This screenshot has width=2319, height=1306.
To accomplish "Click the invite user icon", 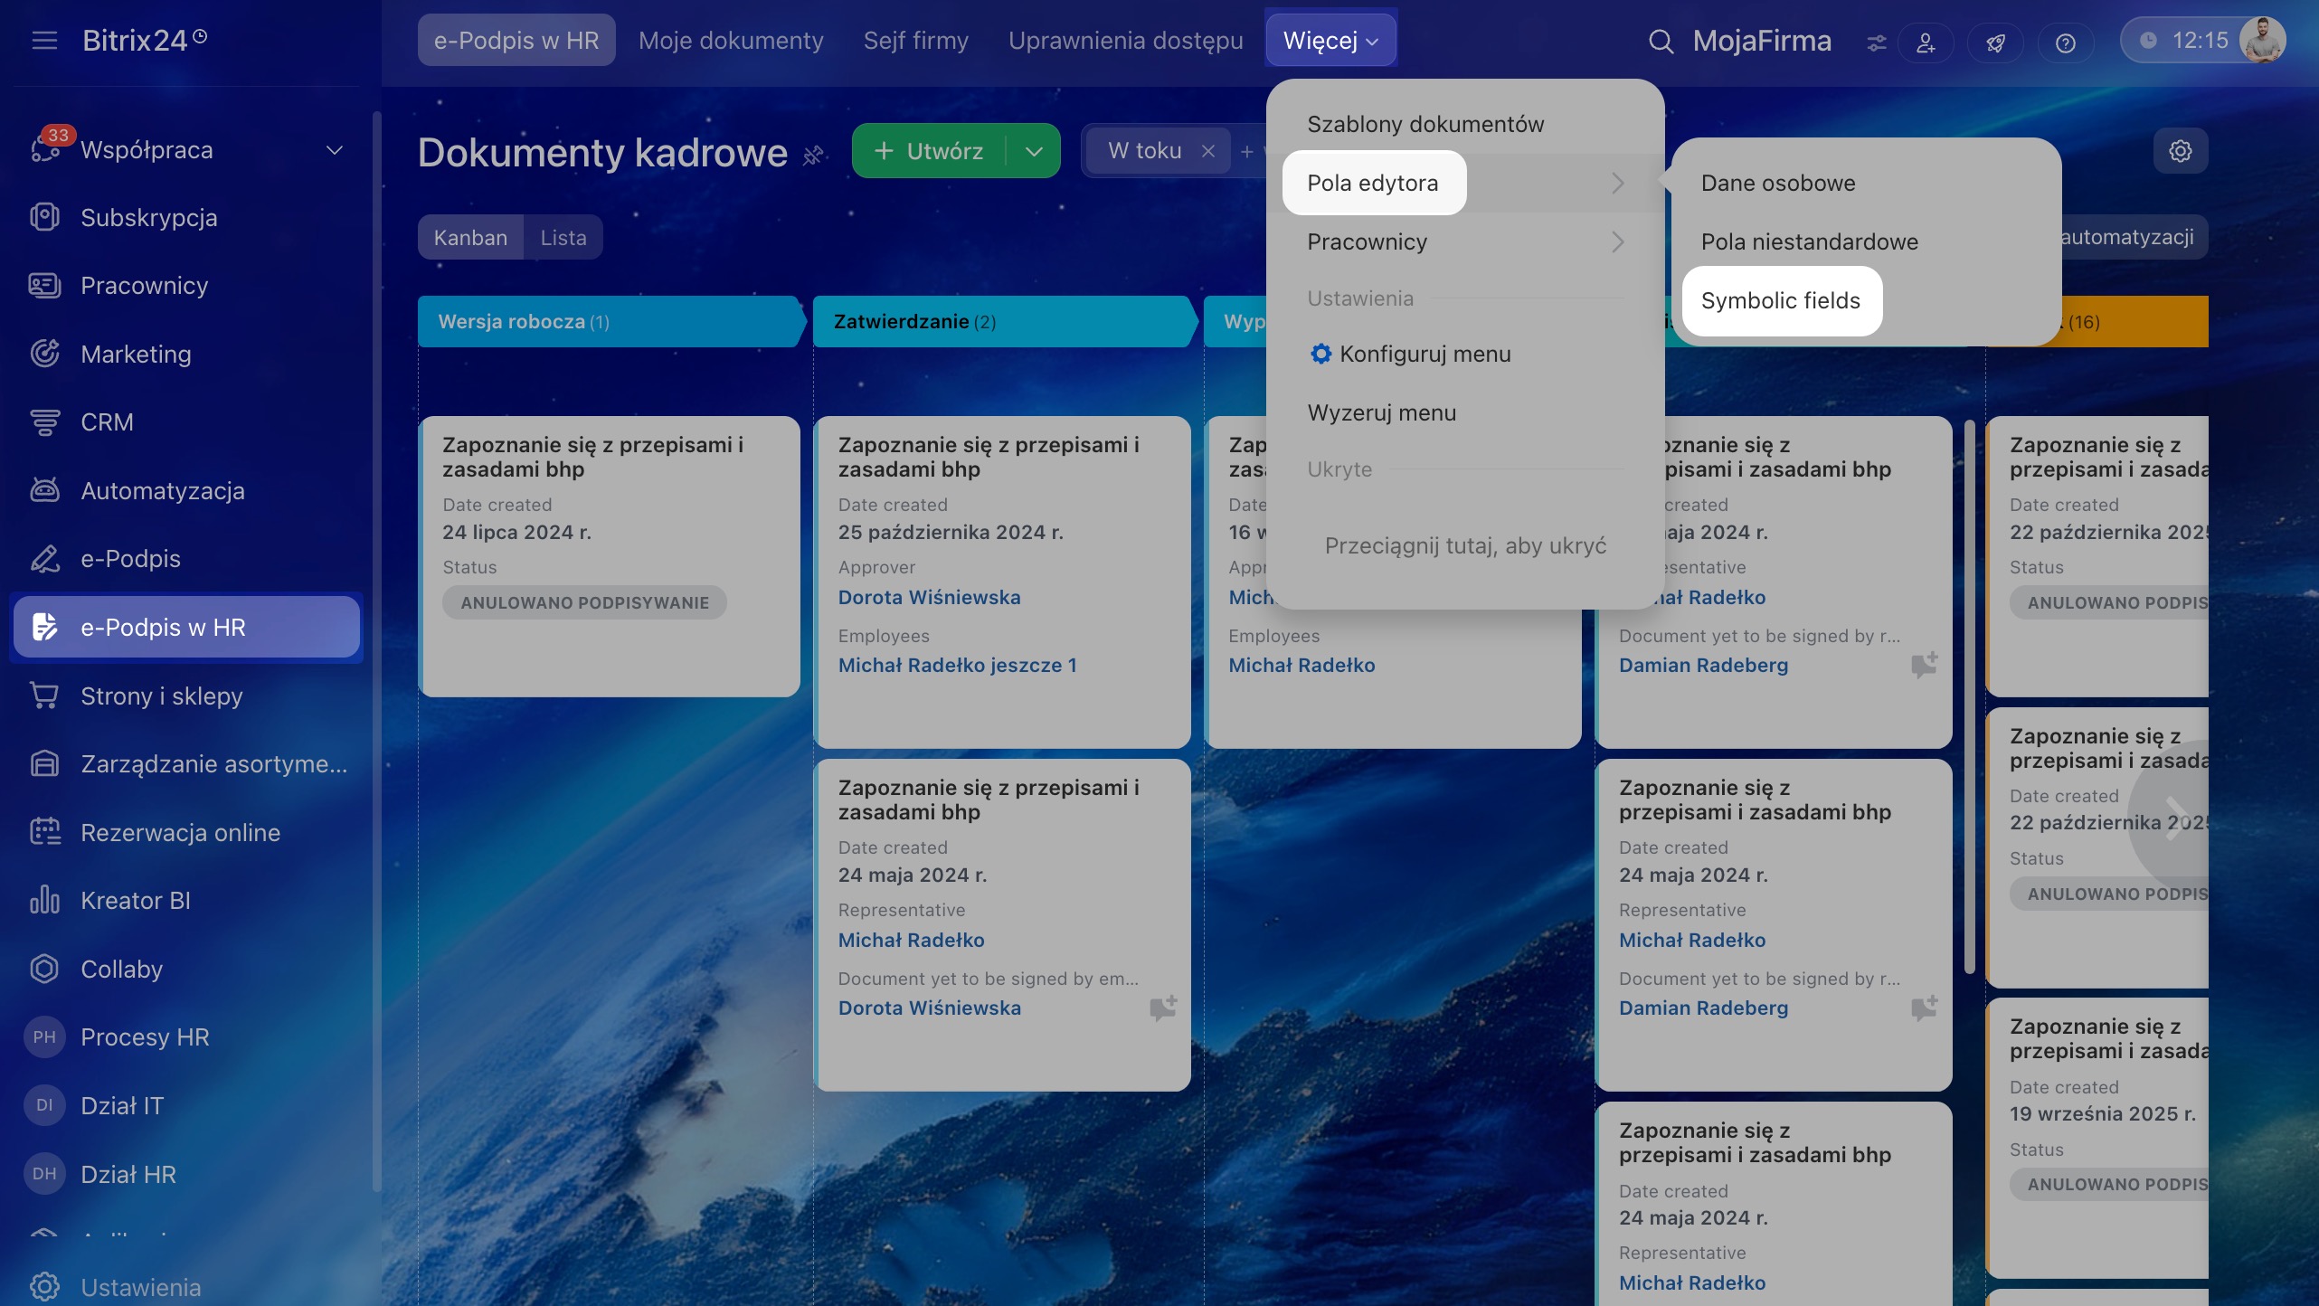I will (x=1926, y=43).
